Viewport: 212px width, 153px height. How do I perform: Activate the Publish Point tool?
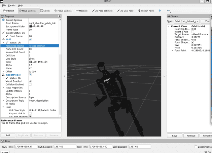tap(146, 11)
